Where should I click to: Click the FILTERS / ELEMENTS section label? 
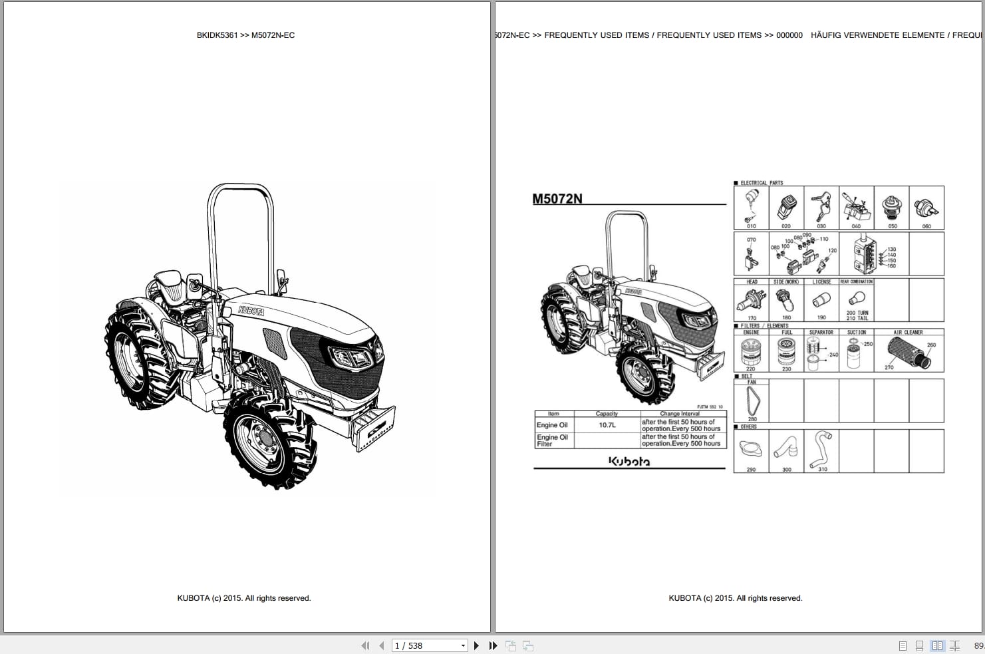click(764, 326)
